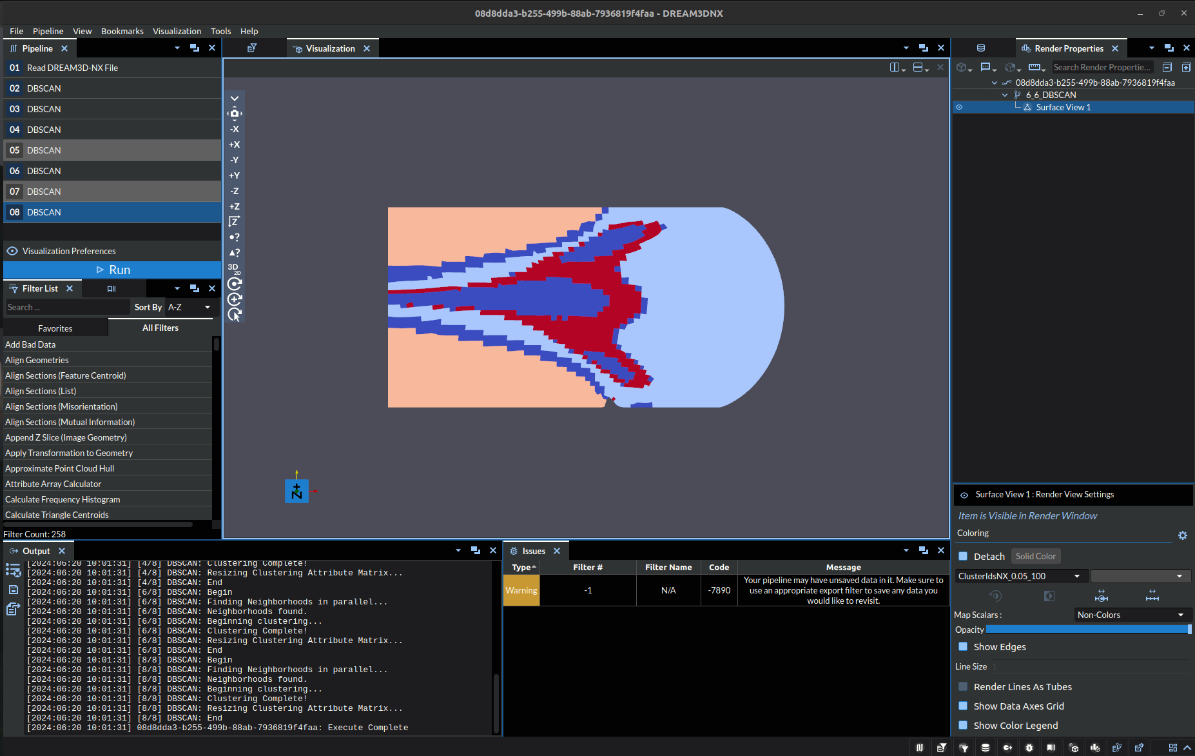Click the grid layout icon in status bar

[x=1172, y=748]
